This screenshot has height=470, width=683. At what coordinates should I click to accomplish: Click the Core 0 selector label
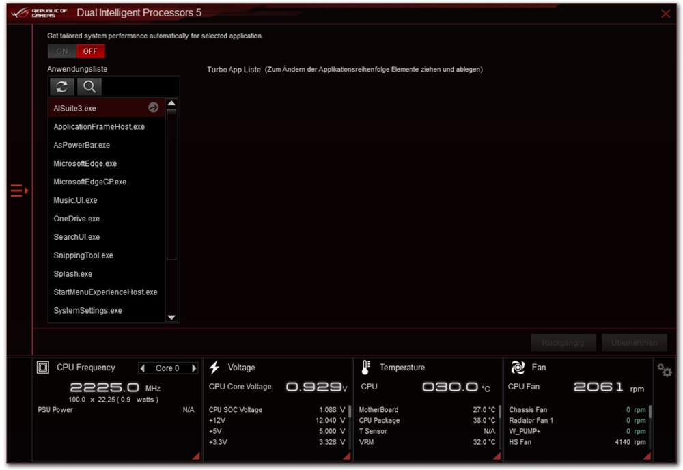point(168,368)
